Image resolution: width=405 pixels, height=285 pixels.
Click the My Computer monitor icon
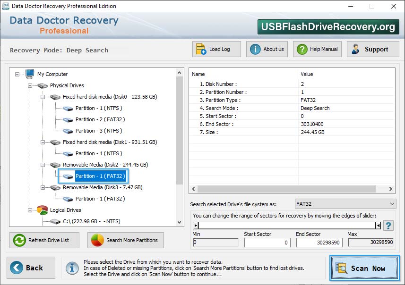[x=30, y=74]
